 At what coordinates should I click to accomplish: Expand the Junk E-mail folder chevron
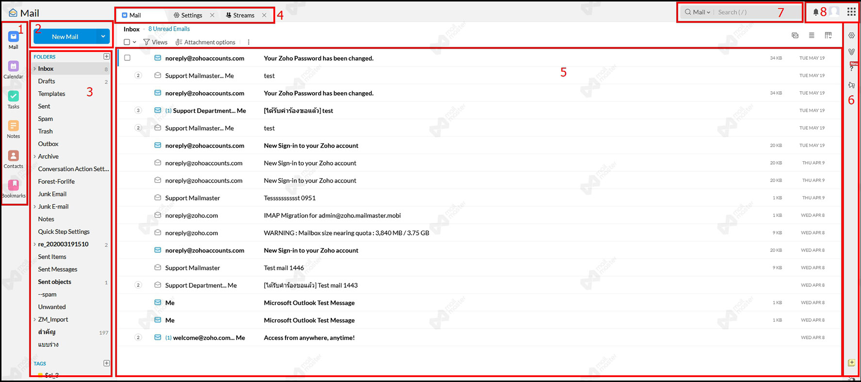[34, 207]
